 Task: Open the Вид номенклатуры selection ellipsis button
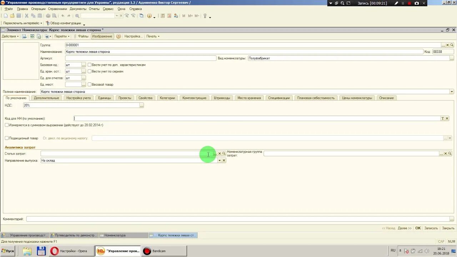tap(452, 58)
